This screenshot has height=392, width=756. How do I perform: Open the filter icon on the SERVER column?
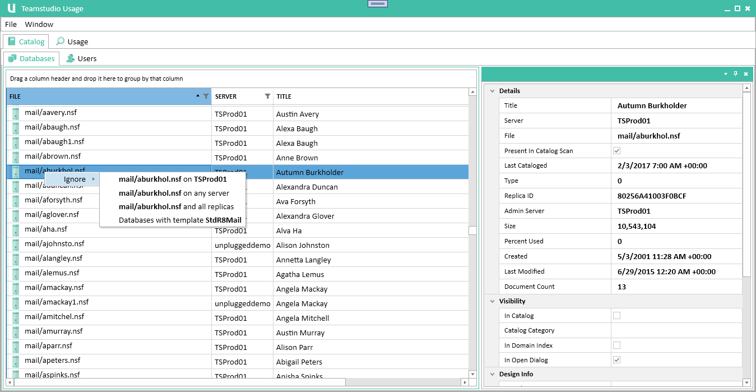tap(267, 96)
